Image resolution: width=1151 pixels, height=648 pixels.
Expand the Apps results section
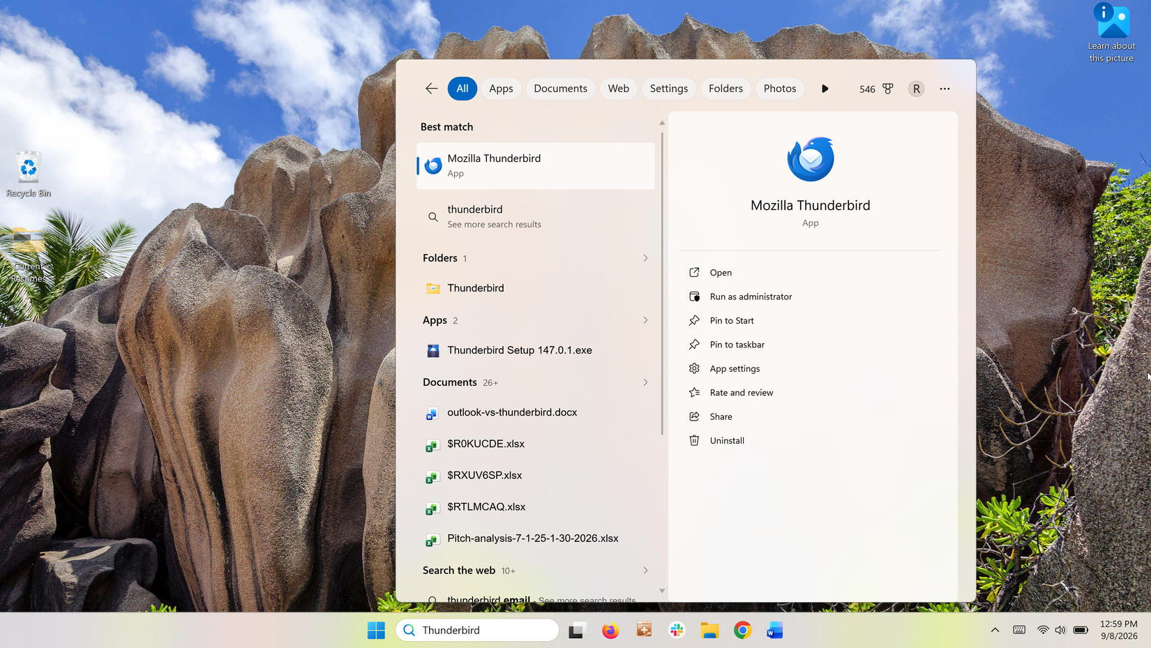(x=645, y=320)
